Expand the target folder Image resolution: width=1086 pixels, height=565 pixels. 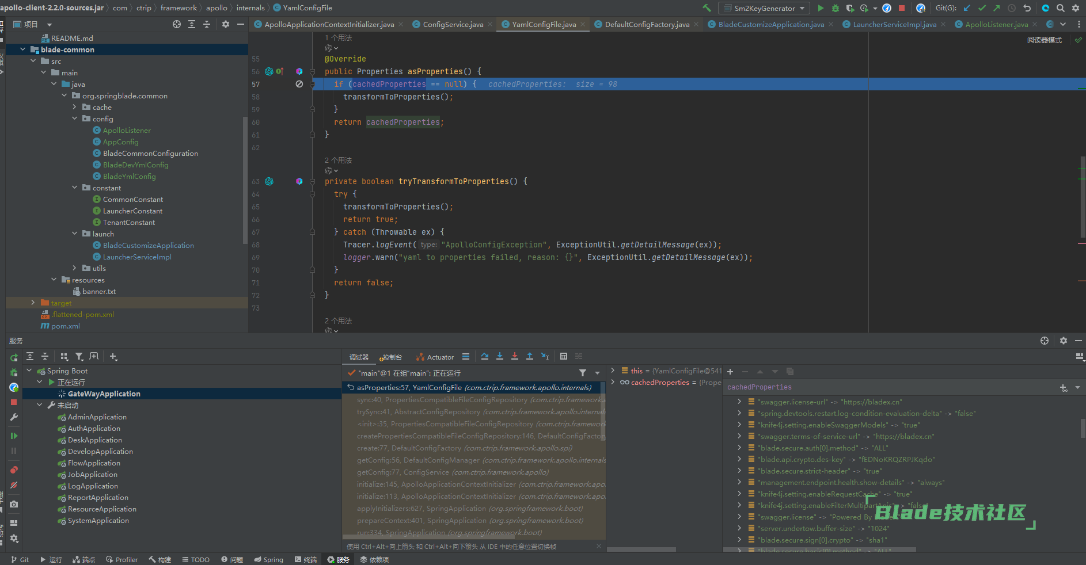pos(33,303)
